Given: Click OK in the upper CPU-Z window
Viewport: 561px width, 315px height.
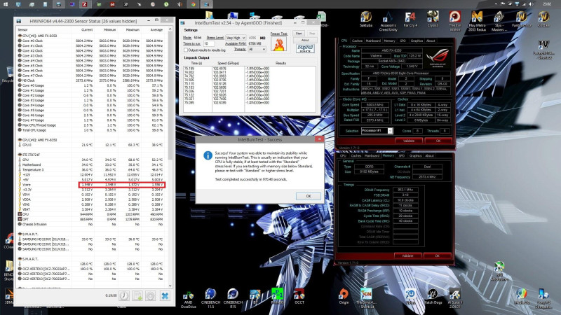Looking at the screenshot, I should click(x=438, y=141).
